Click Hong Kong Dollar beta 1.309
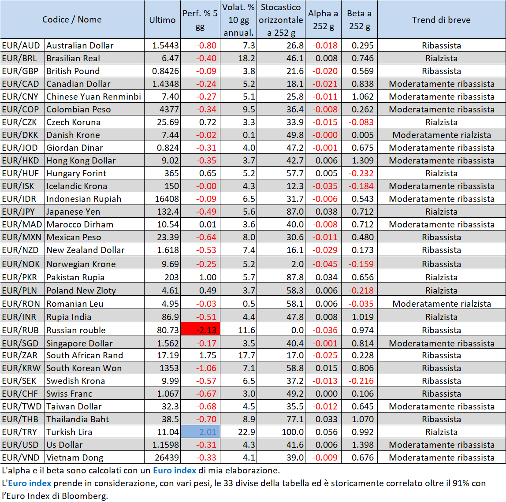506x502 pixels. tap(359, 160)
